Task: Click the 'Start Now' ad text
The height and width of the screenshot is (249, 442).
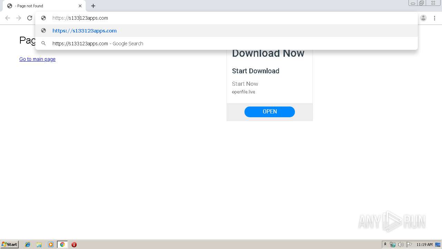Action: click(x=245, y=84)
